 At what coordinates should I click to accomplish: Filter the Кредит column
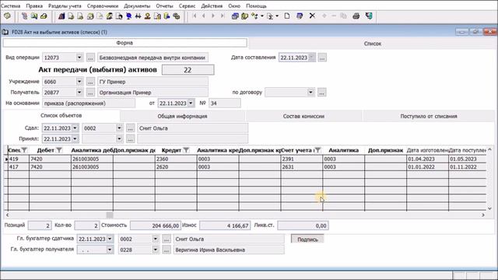pos(186,150)
